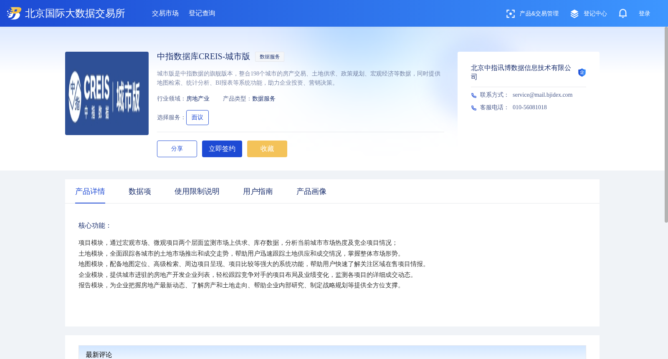
Task: Click the 土地模块 description line
Action: (241, 254)
